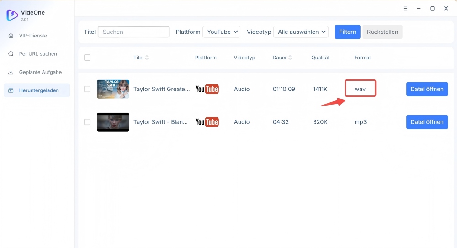Screen dimensions: 457x248
Task: Click YouTube logo in Taylor Swift Greate... row
Action: [207, 89]
